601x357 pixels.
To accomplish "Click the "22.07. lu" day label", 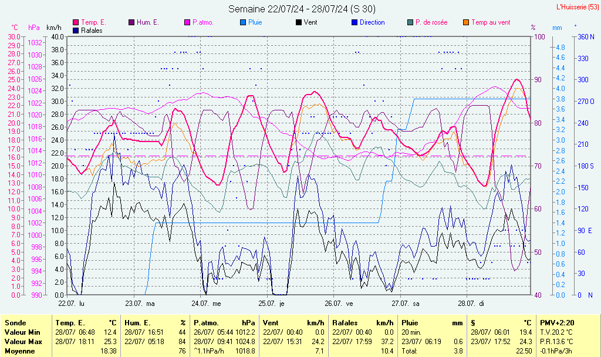I will [71, 304].
